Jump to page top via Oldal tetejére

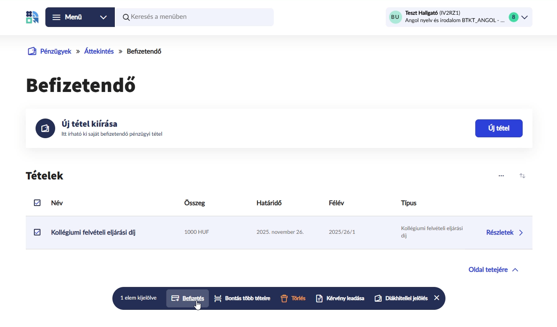tap(493, 270)
